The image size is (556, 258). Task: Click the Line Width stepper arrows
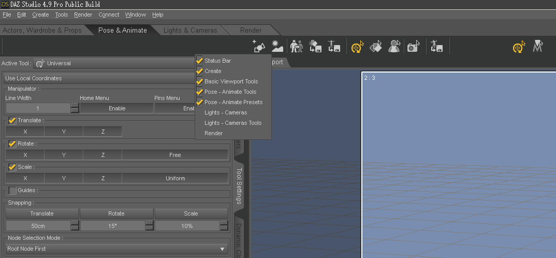75,108
